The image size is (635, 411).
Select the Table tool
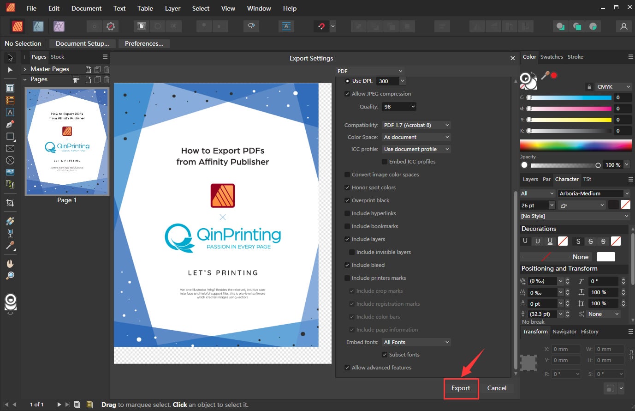tap(10, 100)
